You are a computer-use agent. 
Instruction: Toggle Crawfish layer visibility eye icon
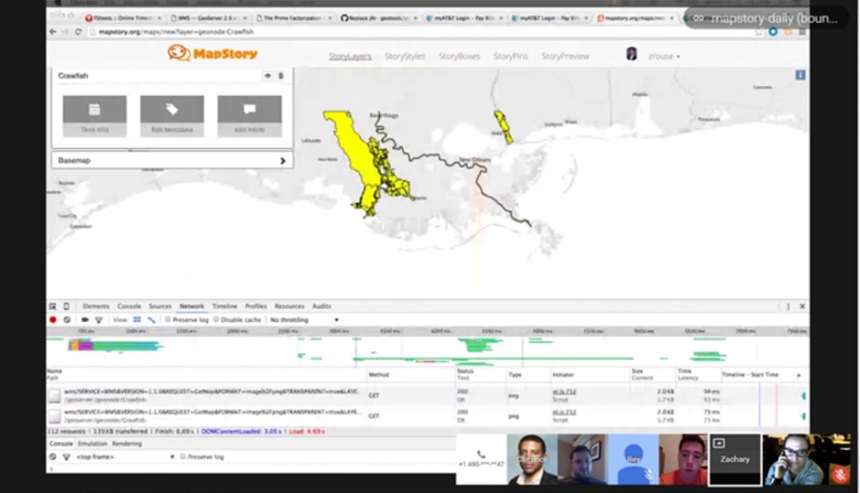[x=268, y=75]
